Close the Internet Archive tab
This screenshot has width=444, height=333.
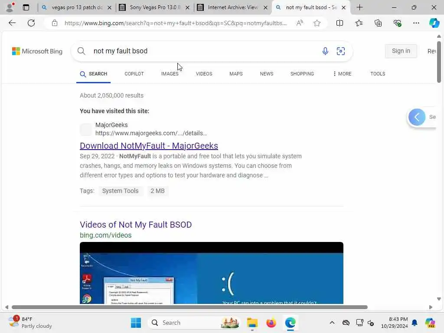coord(265,8)
